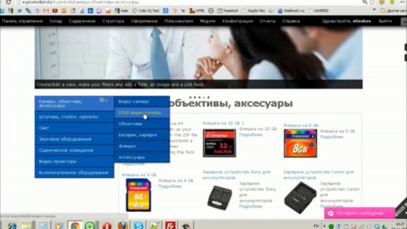Click Зарядное устройство Canon title link
This screenshot has width=407, height=229.
[319, 175]
